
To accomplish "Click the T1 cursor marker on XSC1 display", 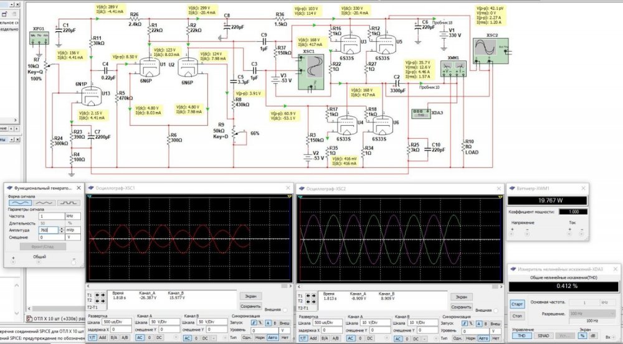I will (x=90, y=197).
